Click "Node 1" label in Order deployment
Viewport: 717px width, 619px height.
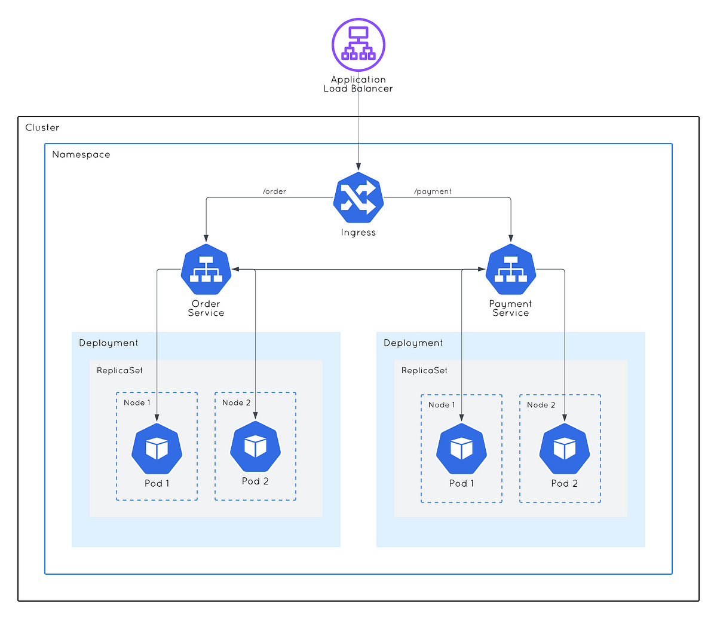pos(137,402)
